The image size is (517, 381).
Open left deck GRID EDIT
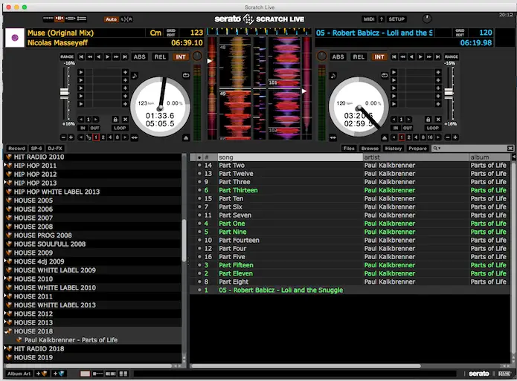point(171,33)
